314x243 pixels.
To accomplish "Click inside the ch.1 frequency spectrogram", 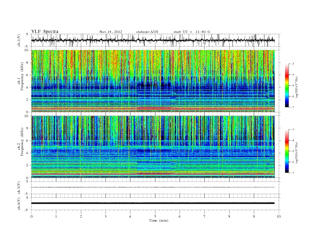I will click(x=153, y=81).
